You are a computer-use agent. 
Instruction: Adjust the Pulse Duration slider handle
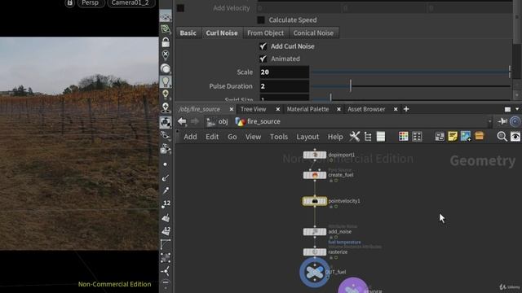[x=351, y=86]
